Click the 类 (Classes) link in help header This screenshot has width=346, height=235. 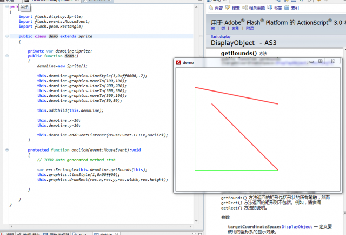coord(221,28)
